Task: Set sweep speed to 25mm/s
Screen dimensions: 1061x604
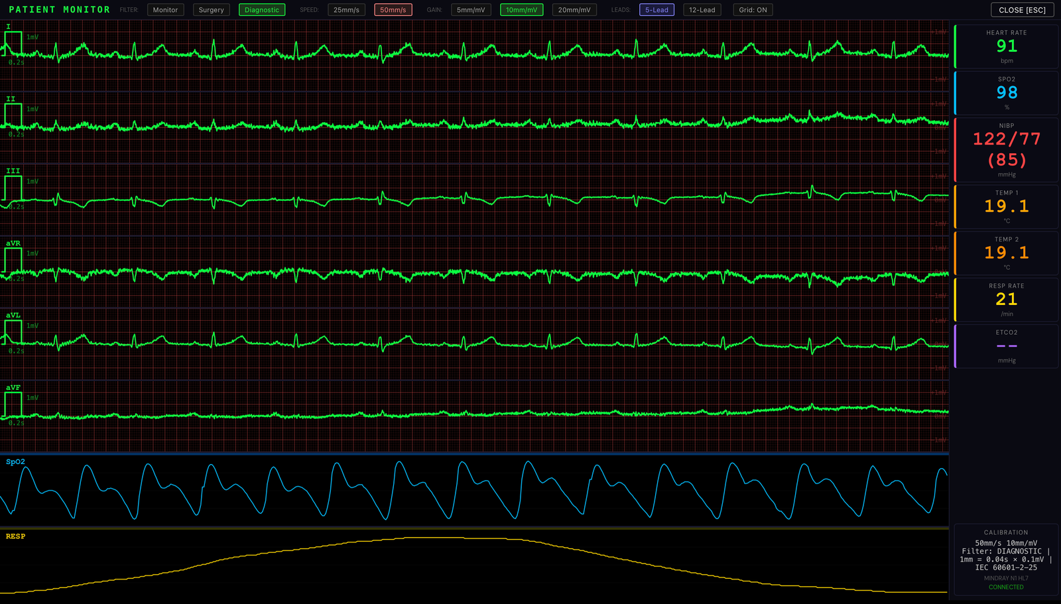Action: click(347, 10)
